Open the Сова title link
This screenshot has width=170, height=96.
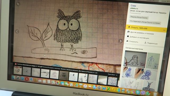pyautogui.click(x=133, y=6)
